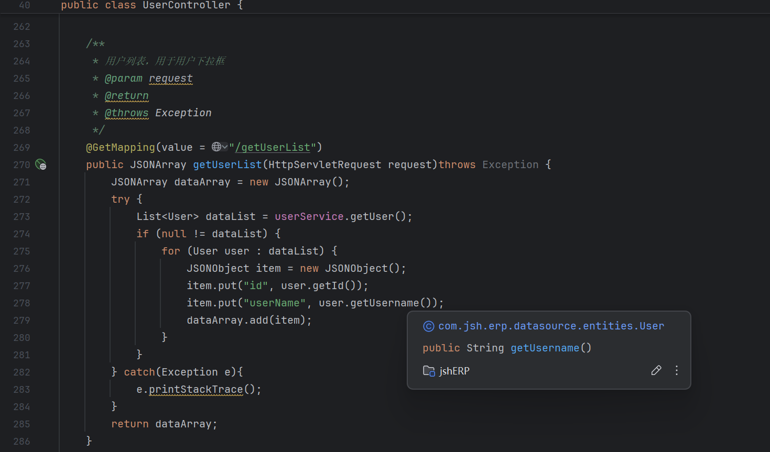
Task: Follow the getUsername link in the popup
Action: coord(545,348)
